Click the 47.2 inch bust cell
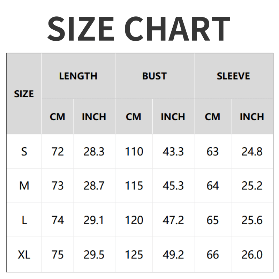 point(173,220)
